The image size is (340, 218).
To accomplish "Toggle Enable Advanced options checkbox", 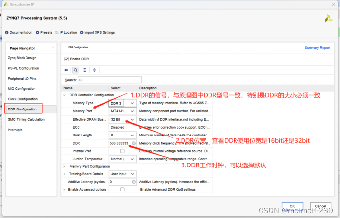I will (x=122, y=190).
